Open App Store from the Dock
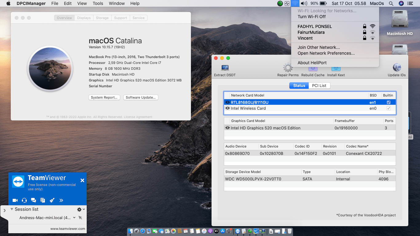The image size is (420, 236). [223, 231]
